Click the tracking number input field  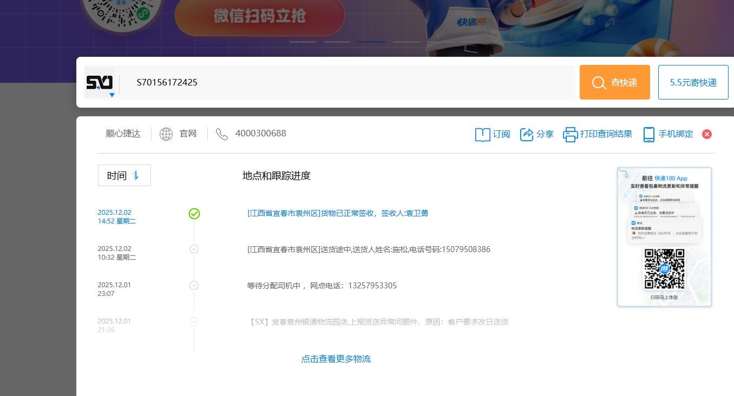pos(346,82)
